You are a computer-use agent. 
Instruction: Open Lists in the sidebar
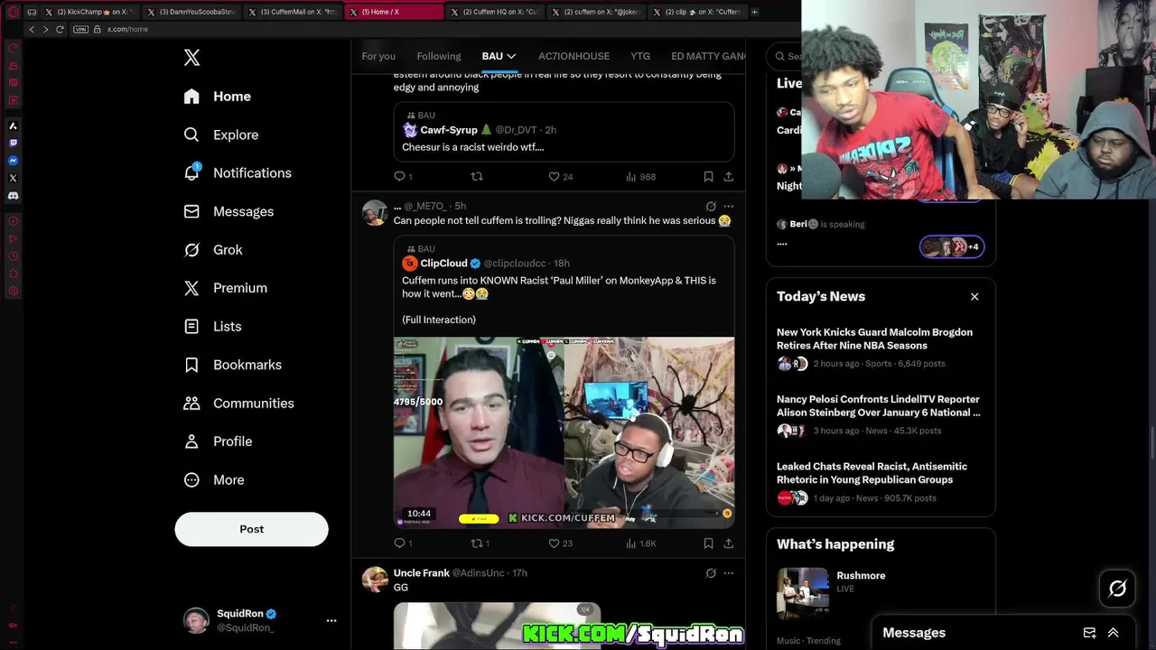[x=212, y=327]
